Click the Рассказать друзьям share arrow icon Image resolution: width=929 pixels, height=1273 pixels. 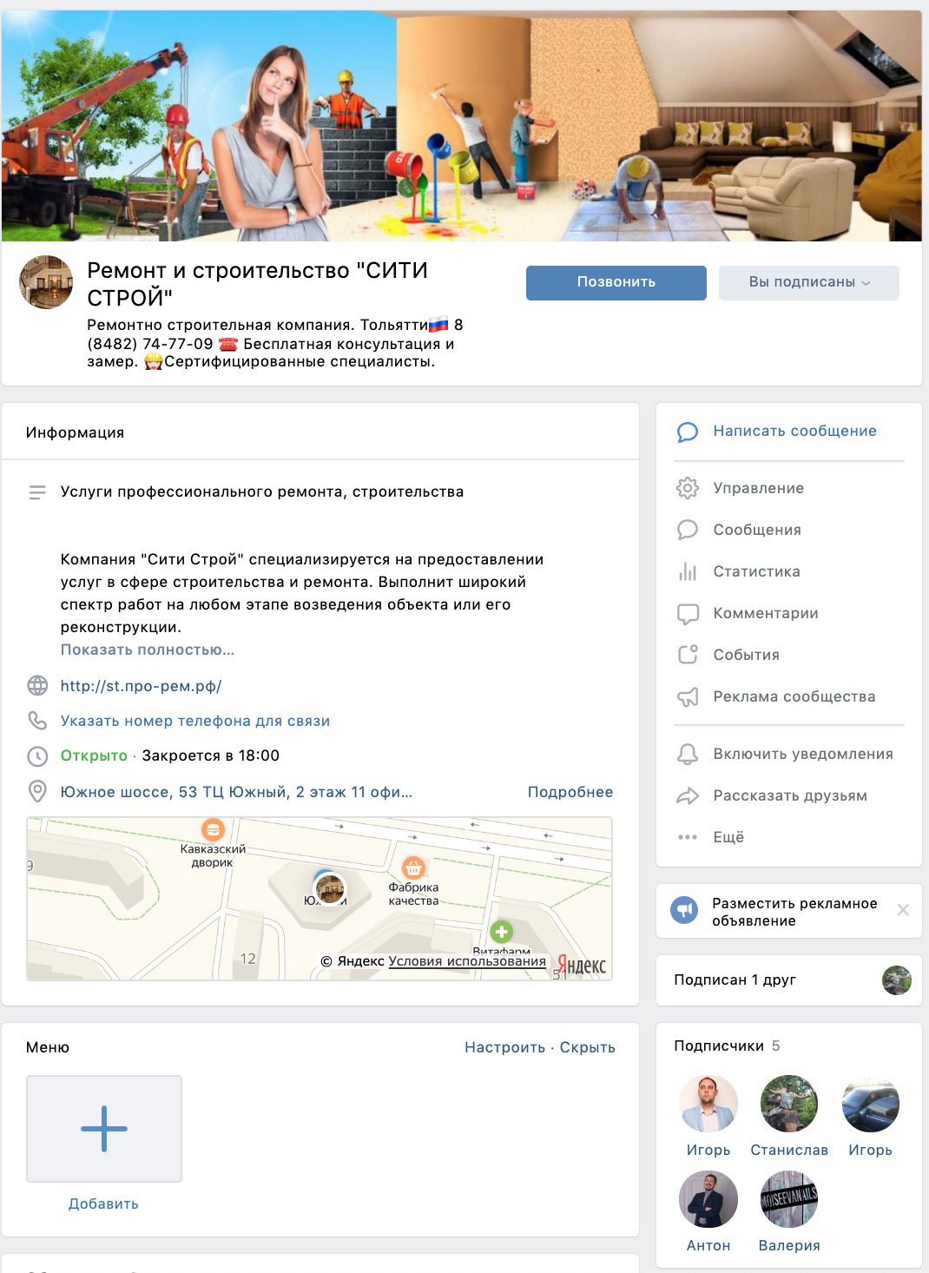click(x=687, y=795)
